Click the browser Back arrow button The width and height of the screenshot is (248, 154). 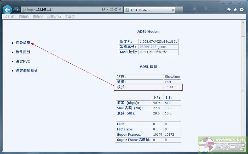(7, 10)
